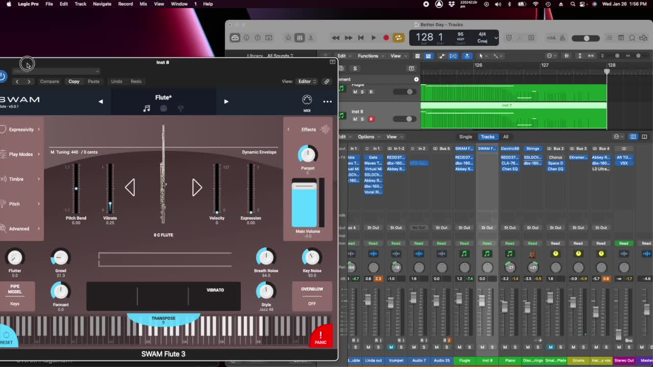Open Smart Controls in control bar

click(288, 38)
